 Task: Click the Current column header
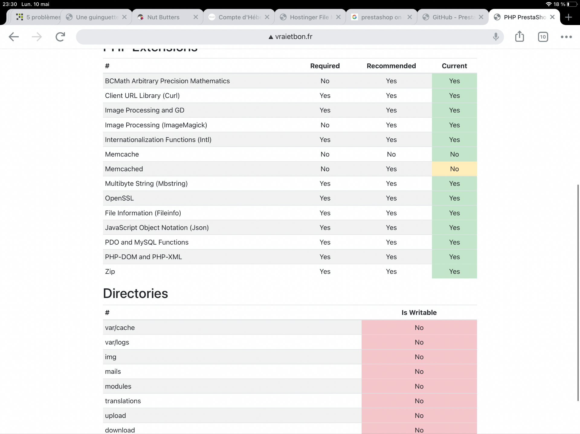pyautogui.click(x=454, y=66)
